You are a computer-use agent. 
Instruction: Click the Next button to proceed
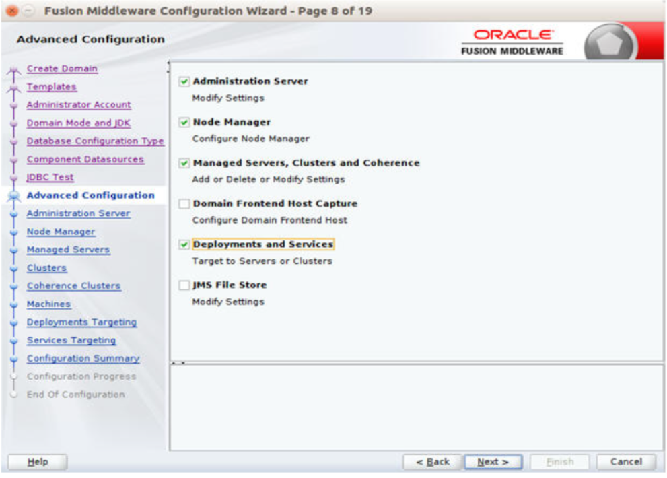493,462
